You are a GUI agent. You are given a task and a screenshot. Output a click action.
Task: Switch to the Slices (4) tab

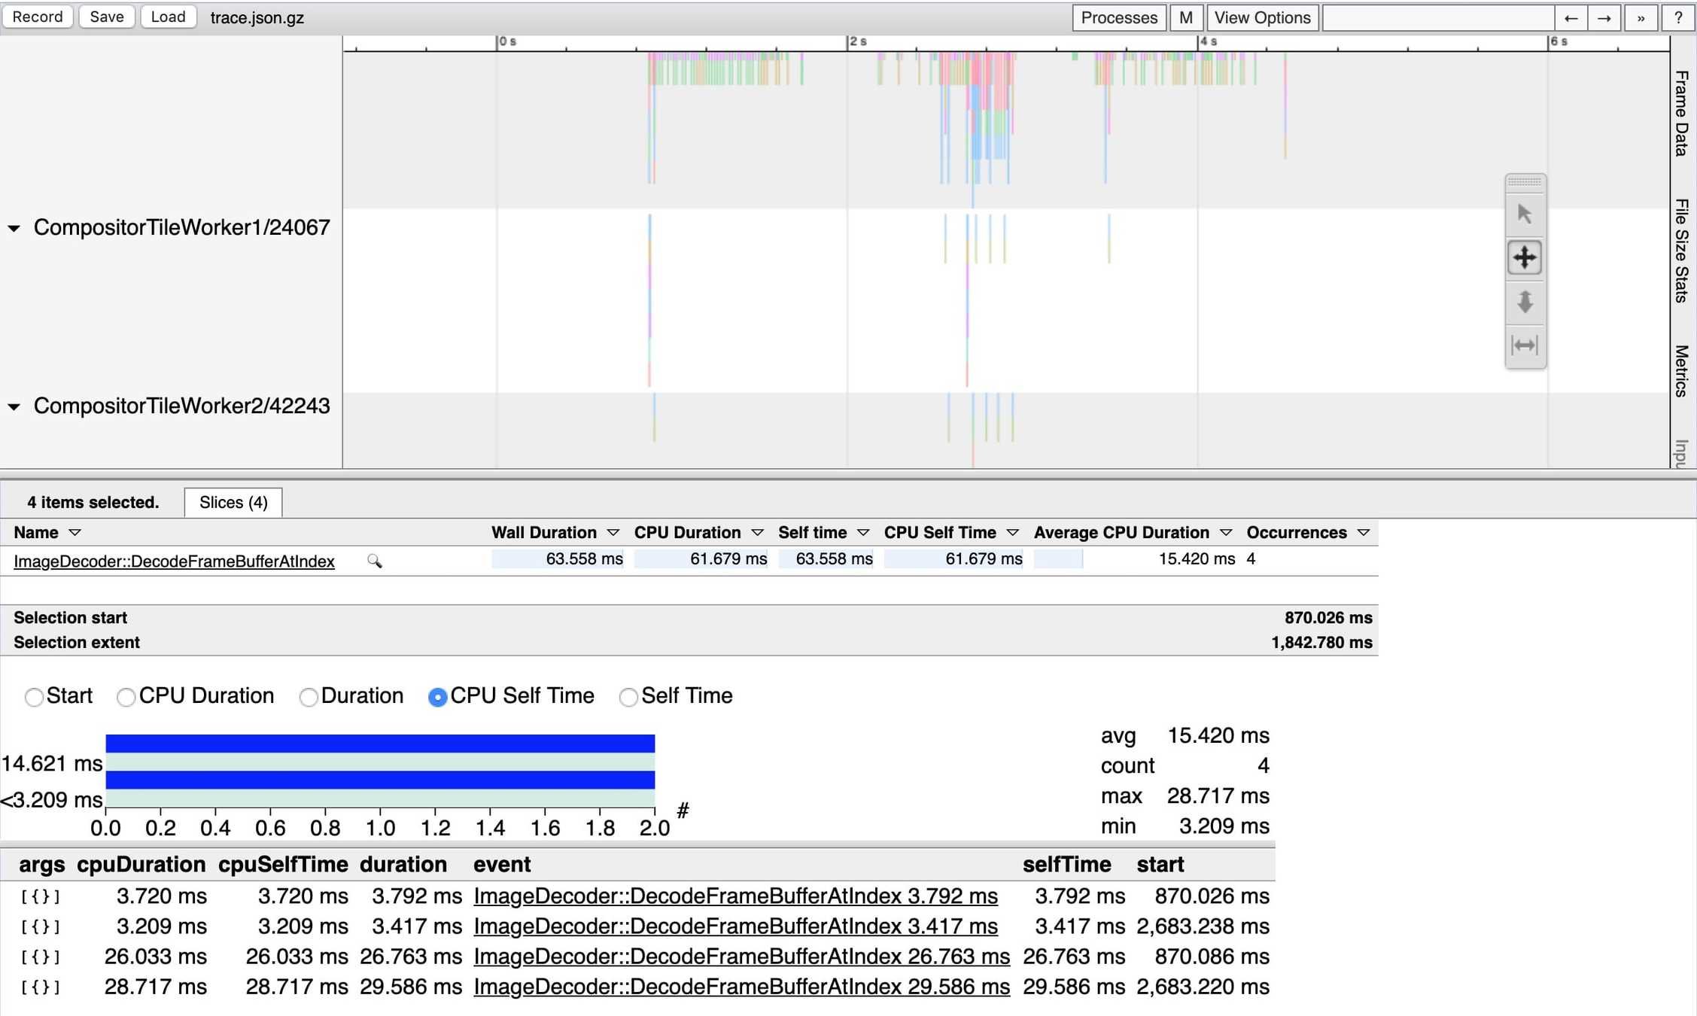[x=233, y=503]
